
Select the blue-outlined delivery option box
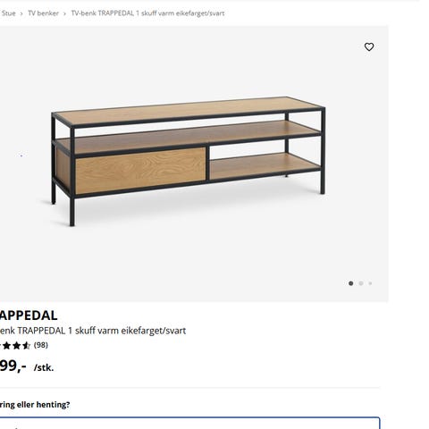(189, 423)
